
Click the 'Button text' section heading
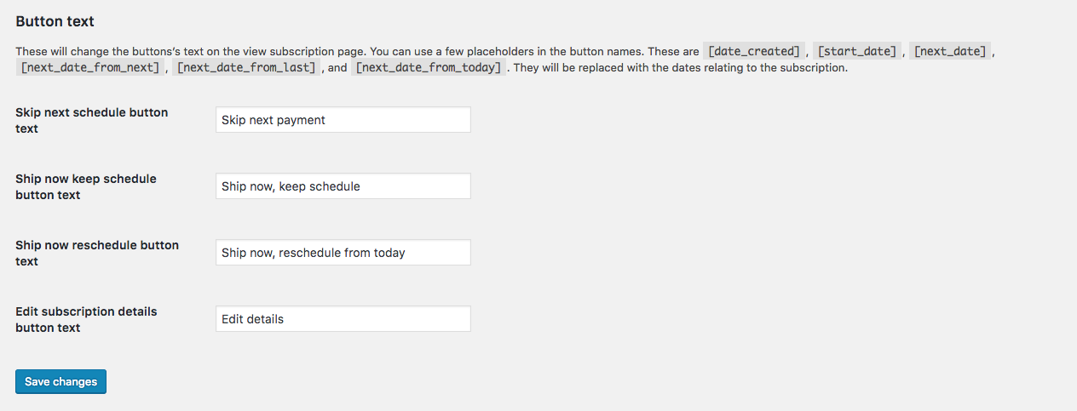[55, 20]
